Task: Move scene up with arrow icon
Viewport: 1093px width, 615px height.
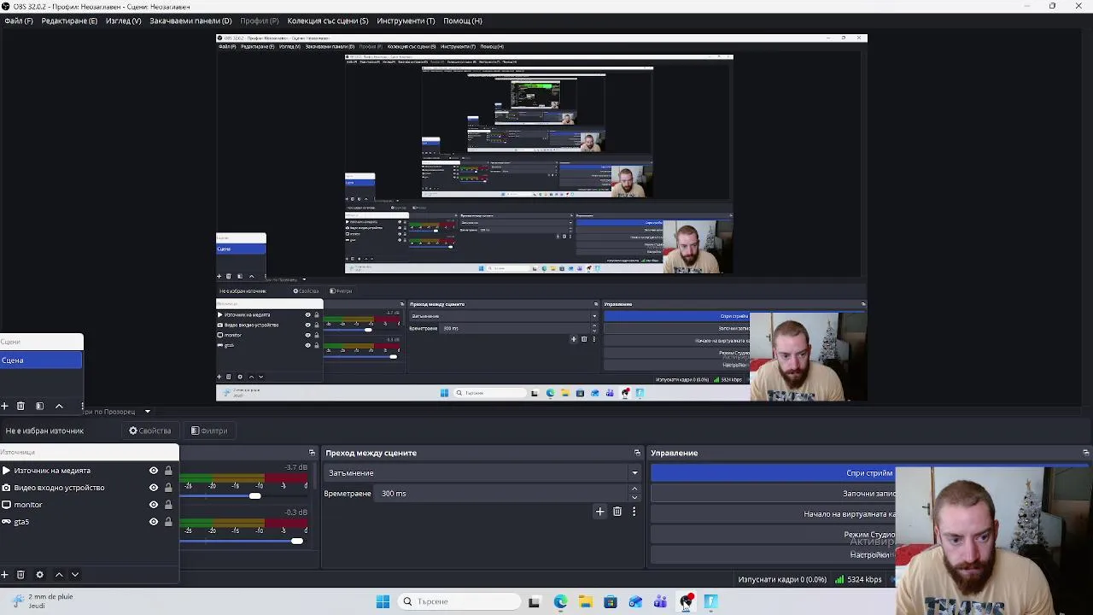Action: tap(59, 407)
